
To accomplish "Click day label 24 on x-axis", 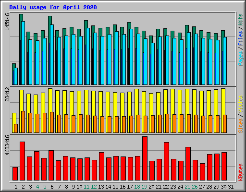I will pos(180,187).
